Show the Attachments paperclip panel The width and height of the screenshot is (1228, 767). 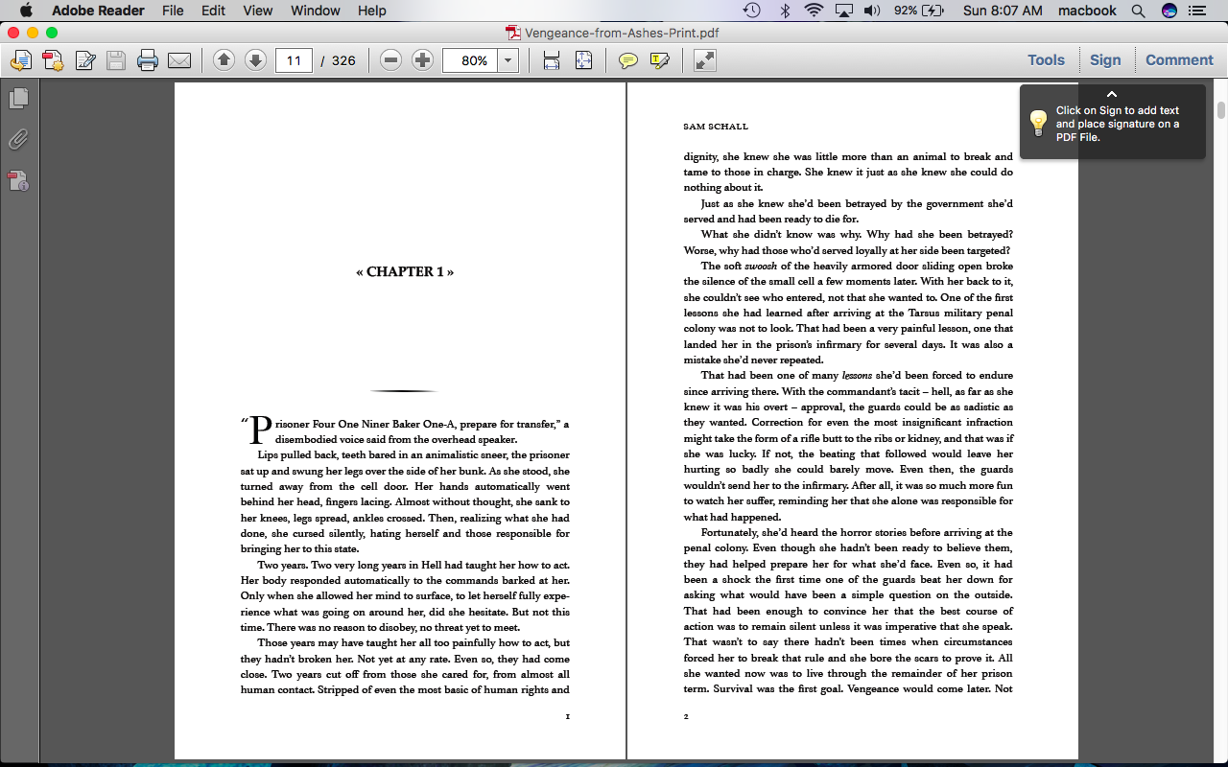tap(18, 140)
